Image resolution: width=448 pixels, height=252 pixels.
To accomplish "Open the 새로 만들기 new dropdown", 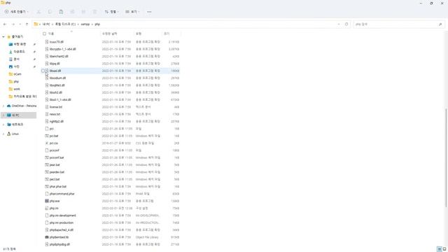I will 17,12.
